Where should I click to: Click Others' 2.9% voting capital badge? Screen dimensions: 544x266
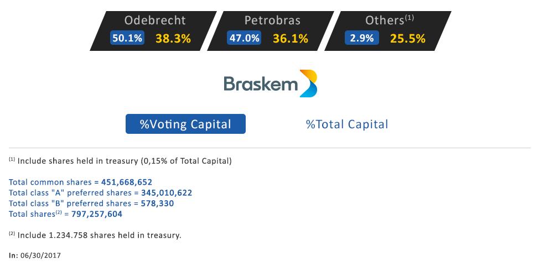pos(361,38)
